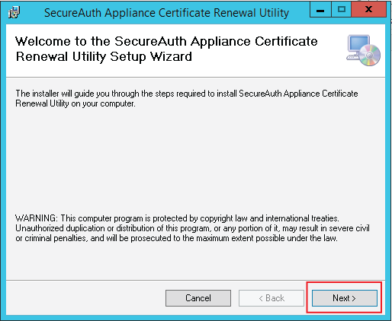Image resolution: width=392 pixels, height=321 pixels.
Task: Open the installer system menu icon in title bar
Action: click(14, 13)
